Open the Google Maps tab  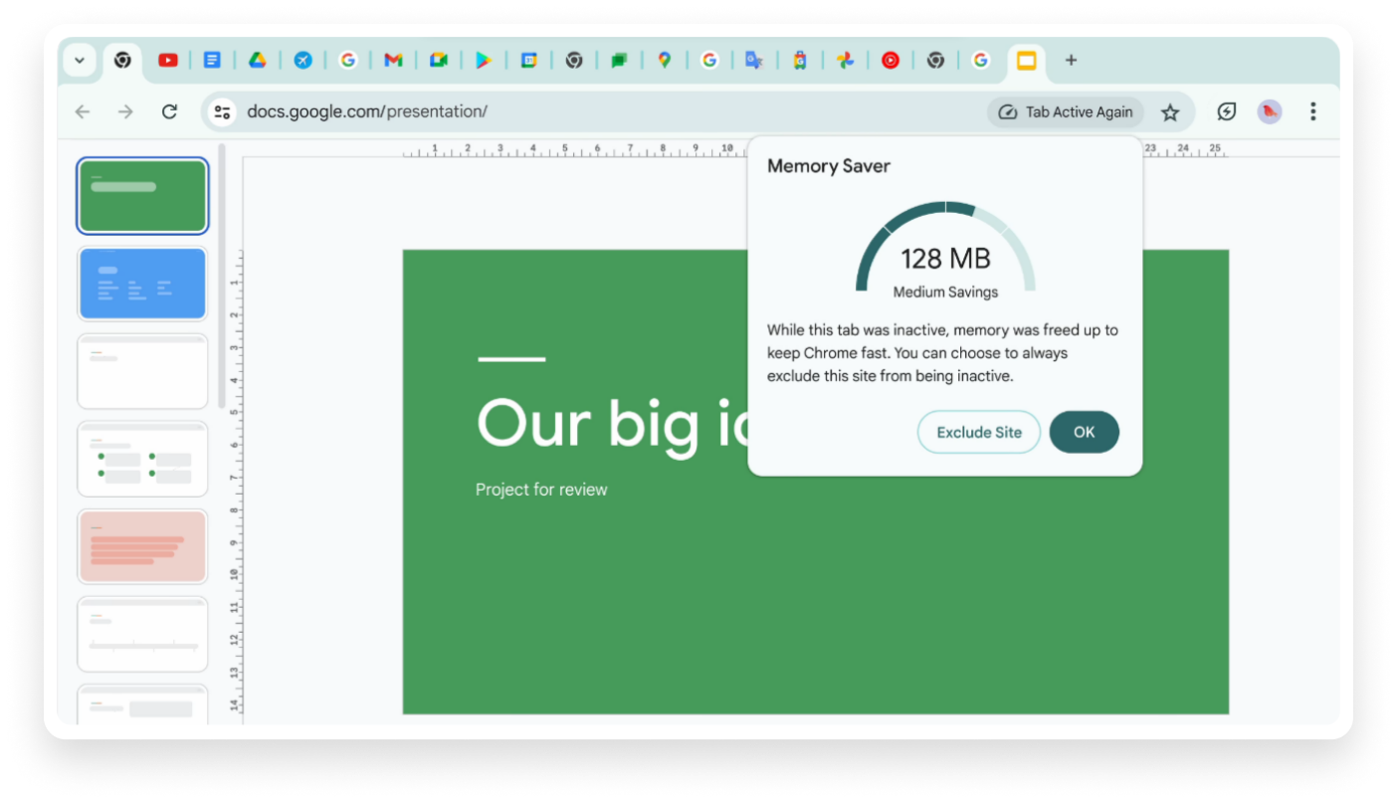pos(665,61)
